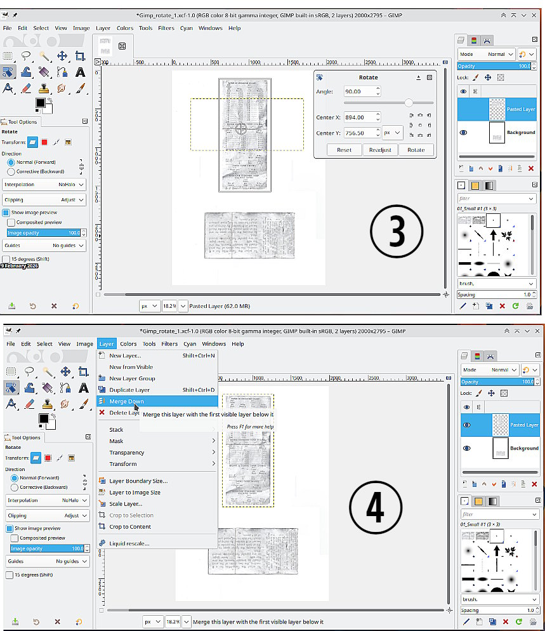The width and height of the screenshot is (545, 631).
Task: Choose Duplicate Layer in the Layer menu
Action: click(158, 390)
